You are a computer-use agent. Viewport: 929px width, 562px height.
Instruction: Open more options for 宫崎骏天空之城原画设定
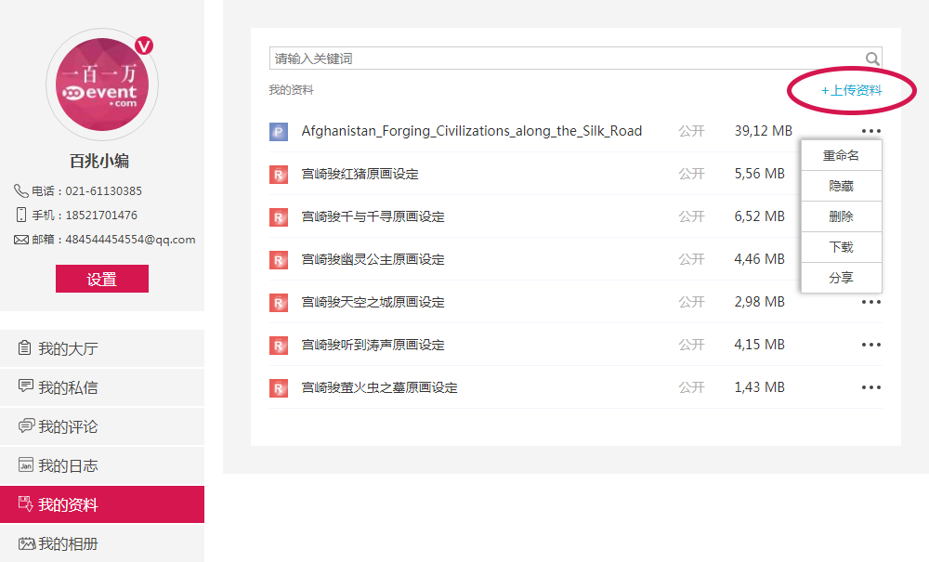[x=871, y=302]
